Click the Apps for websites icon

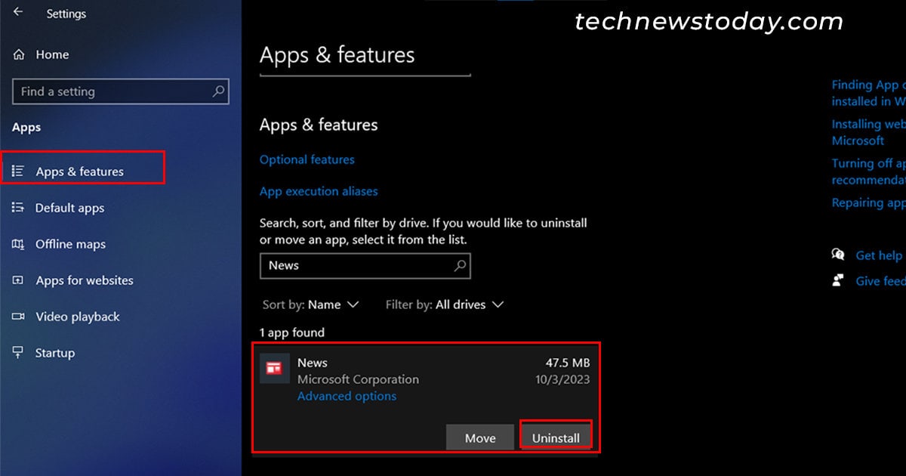19,280
